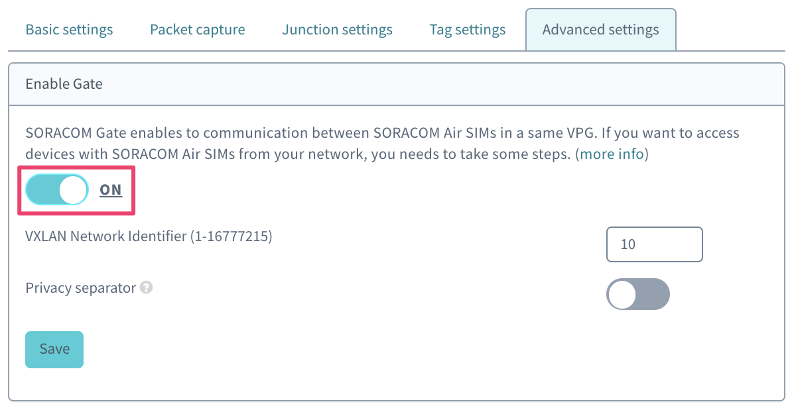Image resolution: width=792 pixels, height=408 pixels.
Task: Turn off the Enable Gate switch
Action: (56, 191)
